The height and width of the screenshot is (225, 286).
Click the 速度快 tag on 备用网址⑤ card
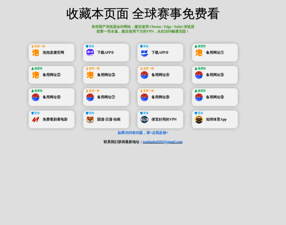coord(200,69)
